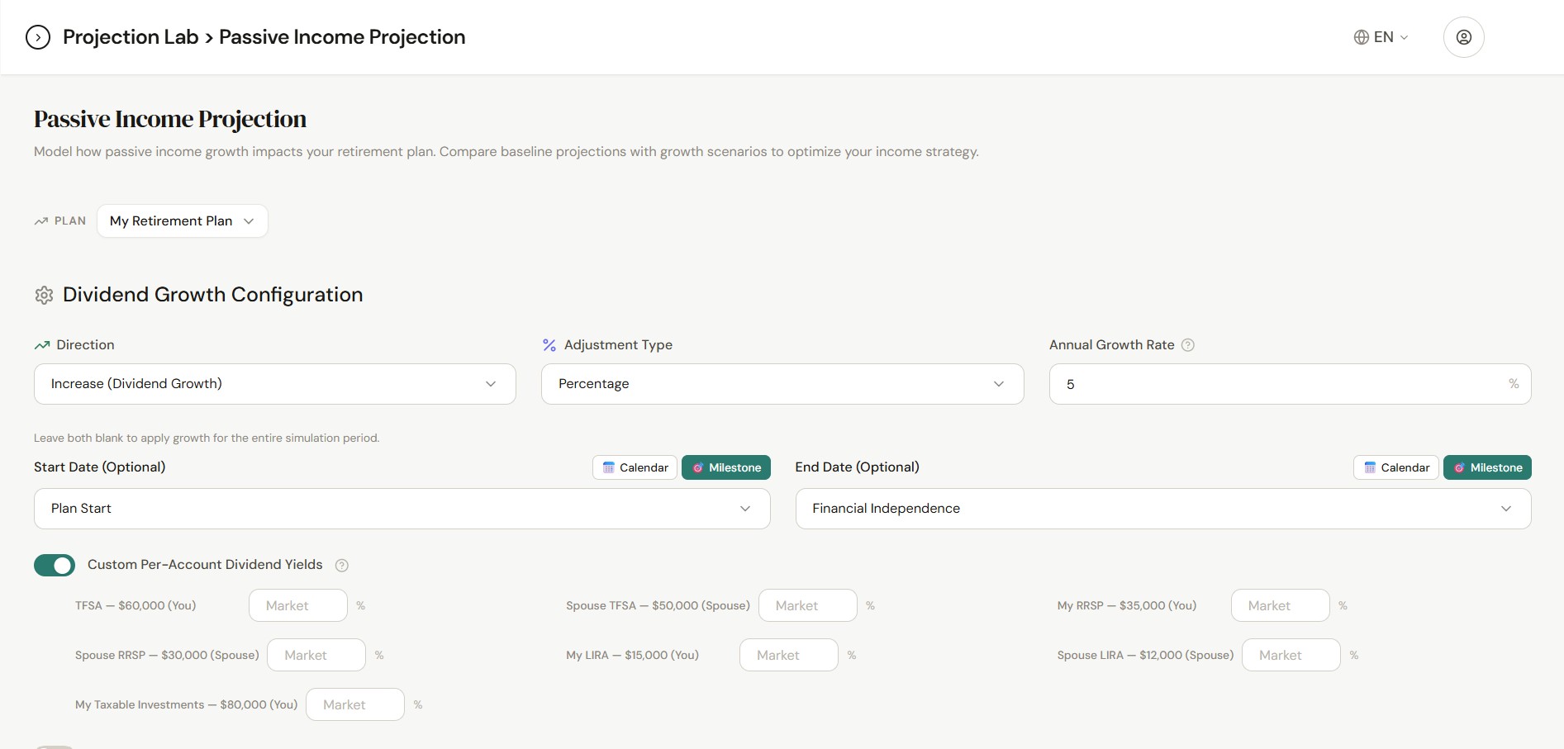Click the gear icon beside Dividend Growth Configuration
1564x749 pixels.
[x=44, y=295]
